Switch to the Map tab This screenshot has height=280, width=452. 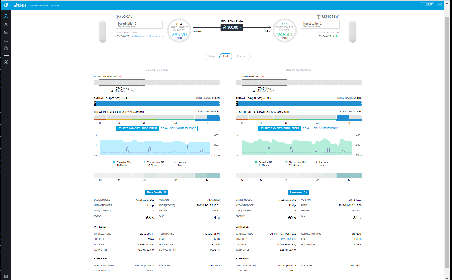(212, 56)
